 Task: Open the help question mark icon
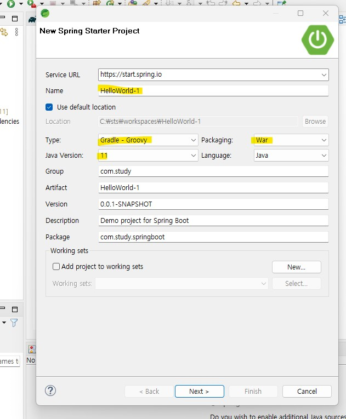click(50, 391)
